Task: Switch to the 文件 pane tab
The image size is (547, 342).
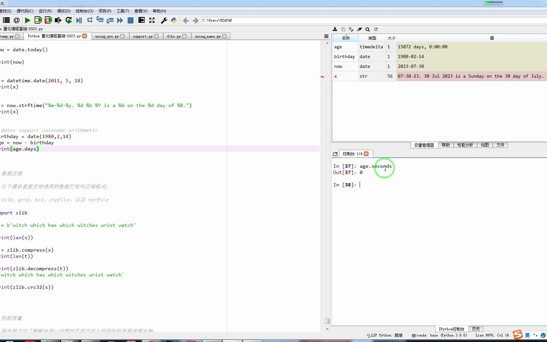Action: [500, 145]
